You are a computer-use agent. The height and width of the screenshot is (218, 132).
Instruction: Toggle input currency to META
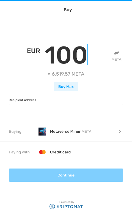[116, 56]
